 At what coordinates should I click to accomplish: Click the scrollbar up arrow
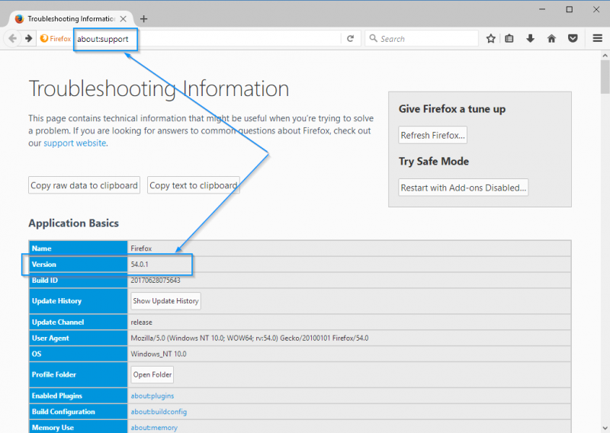(605, 55)
